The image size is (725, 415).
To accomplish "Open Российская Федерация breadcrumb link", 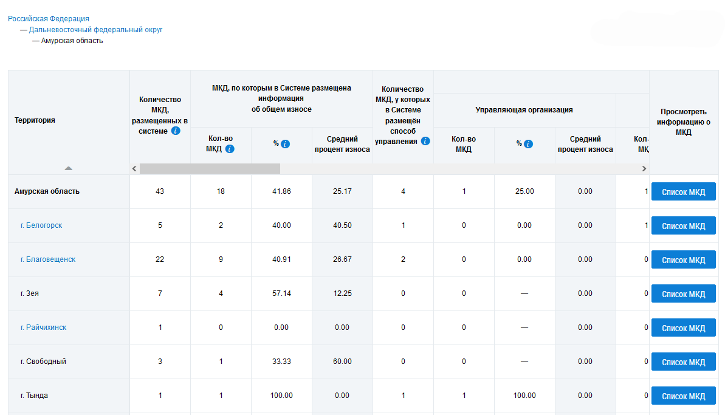I will [x=49, y=19].
